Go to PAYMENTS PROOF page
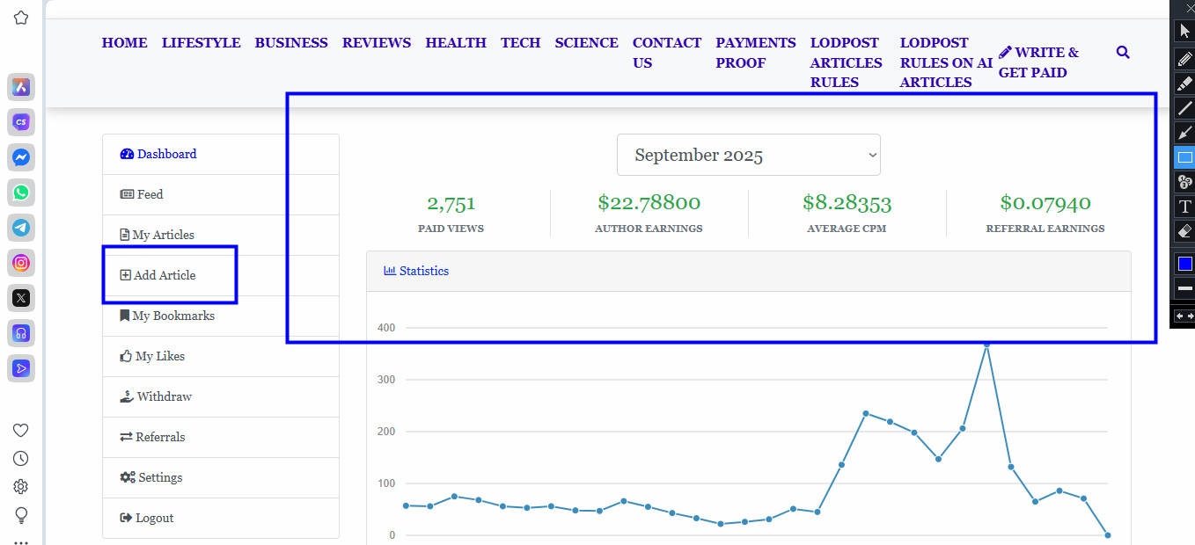This screenshot has height=545, width=1195. click(755, 53)
